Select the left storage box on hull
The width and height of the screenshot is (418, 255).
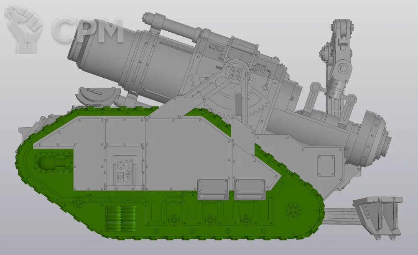213,189
